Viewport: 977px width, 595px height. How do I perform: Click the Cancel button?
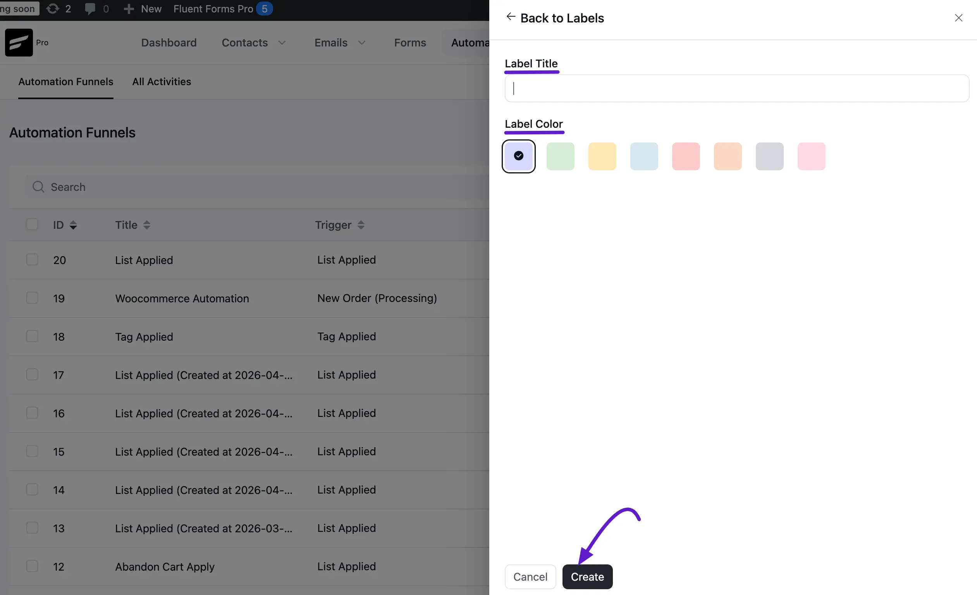pos(530,577)
